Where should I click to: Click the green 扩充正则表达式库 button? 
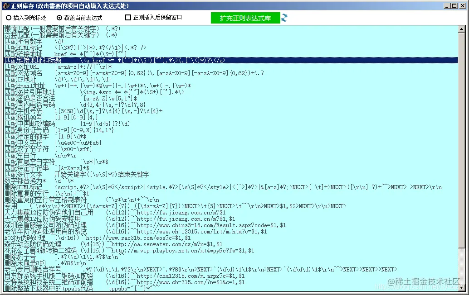[x=245, y=18]
